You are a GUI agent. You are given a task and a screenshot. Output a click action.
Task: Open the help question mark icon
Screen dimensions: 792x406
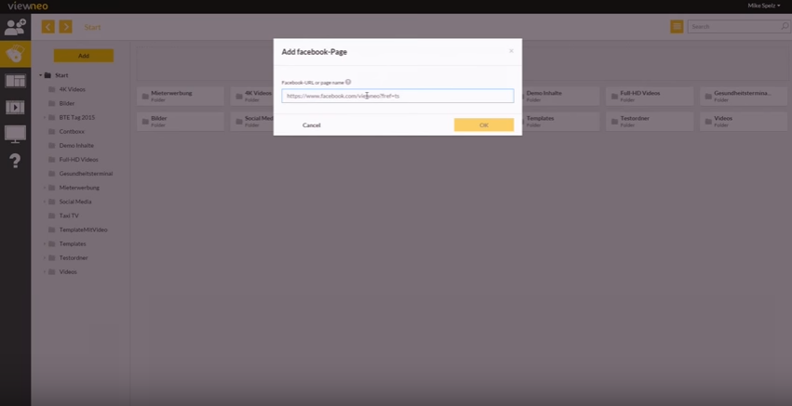click(x=15, y=161)
